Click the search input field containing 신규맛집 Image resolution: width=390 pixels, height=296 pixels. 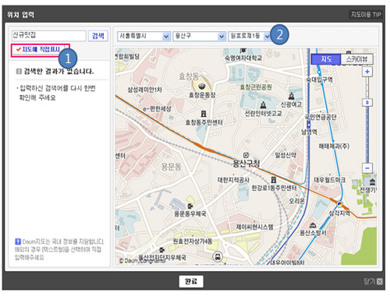[48, 36]
